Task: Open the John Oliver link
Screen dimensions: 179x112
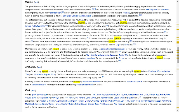Action: click(x=144, y=95)
